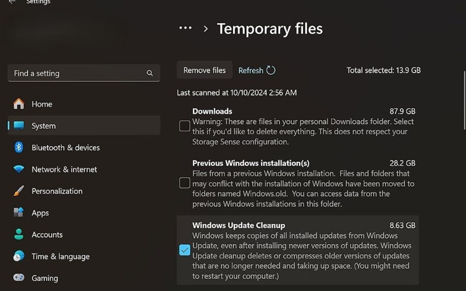This screenshot has width=466, height=291.
Task: Click the Remove files button
Action: pyautogui.click(x=205, y=70)
